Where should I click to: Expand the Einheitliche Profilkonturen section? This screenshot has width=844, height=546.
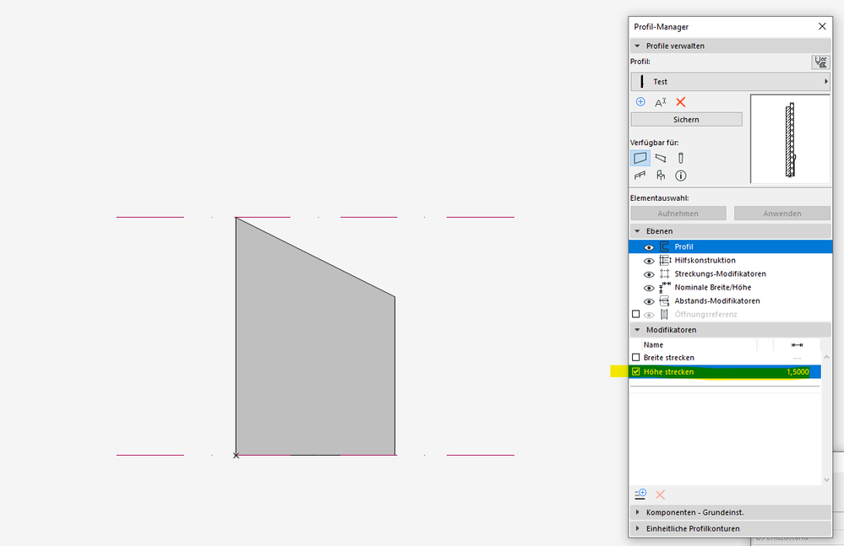pos(637,528)
